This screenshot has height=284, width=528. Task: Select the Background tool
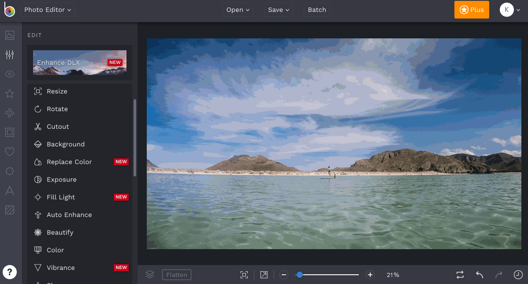(x=80, y=144)
